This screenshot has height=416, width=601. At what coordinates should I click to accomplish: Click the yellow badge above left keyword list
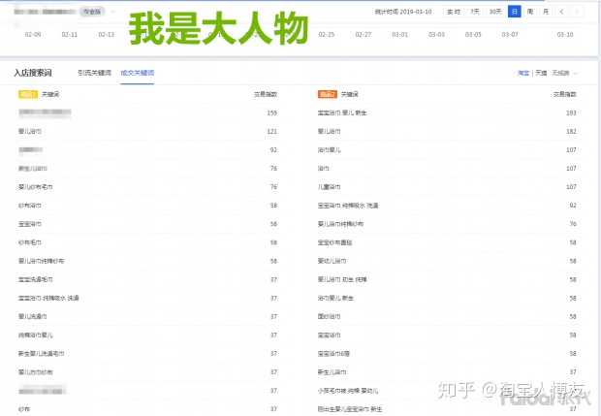click(27, 94)
